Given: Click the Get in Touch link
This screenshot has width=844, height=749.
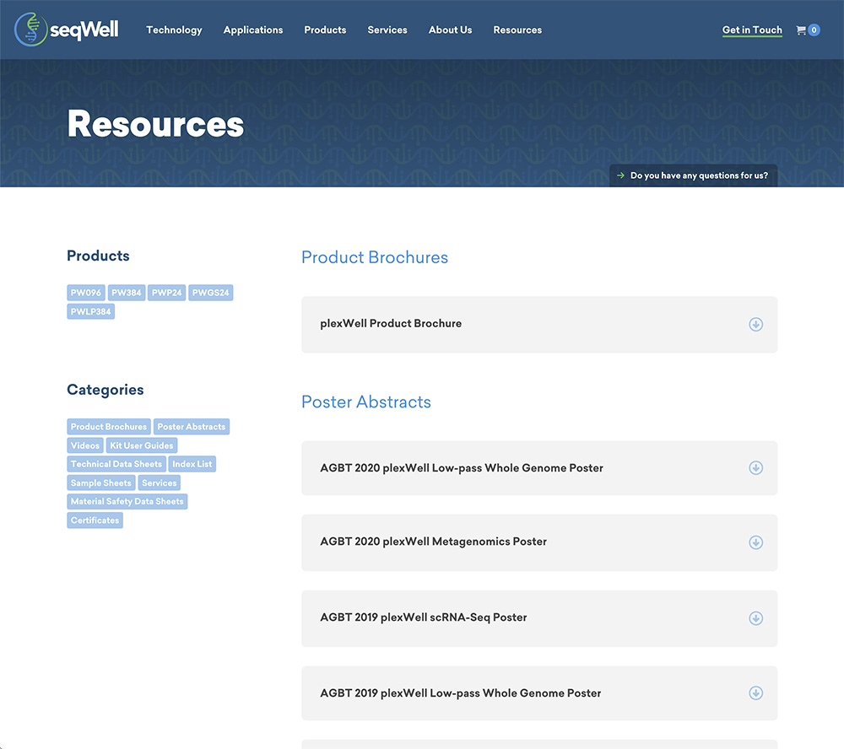Looking at the screenshot, I should point(751,30).
